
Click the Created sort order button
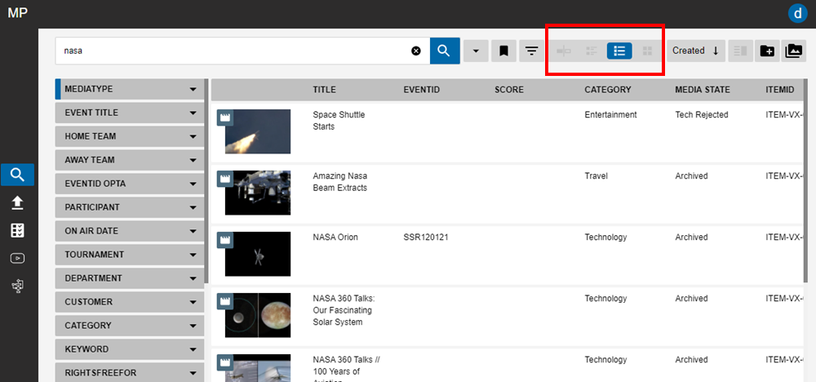tap(695, 51)
